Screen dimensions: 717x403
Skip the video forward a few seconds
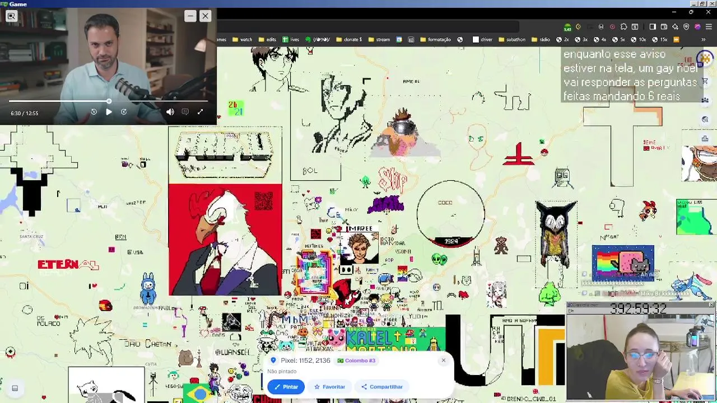[124, 112]
